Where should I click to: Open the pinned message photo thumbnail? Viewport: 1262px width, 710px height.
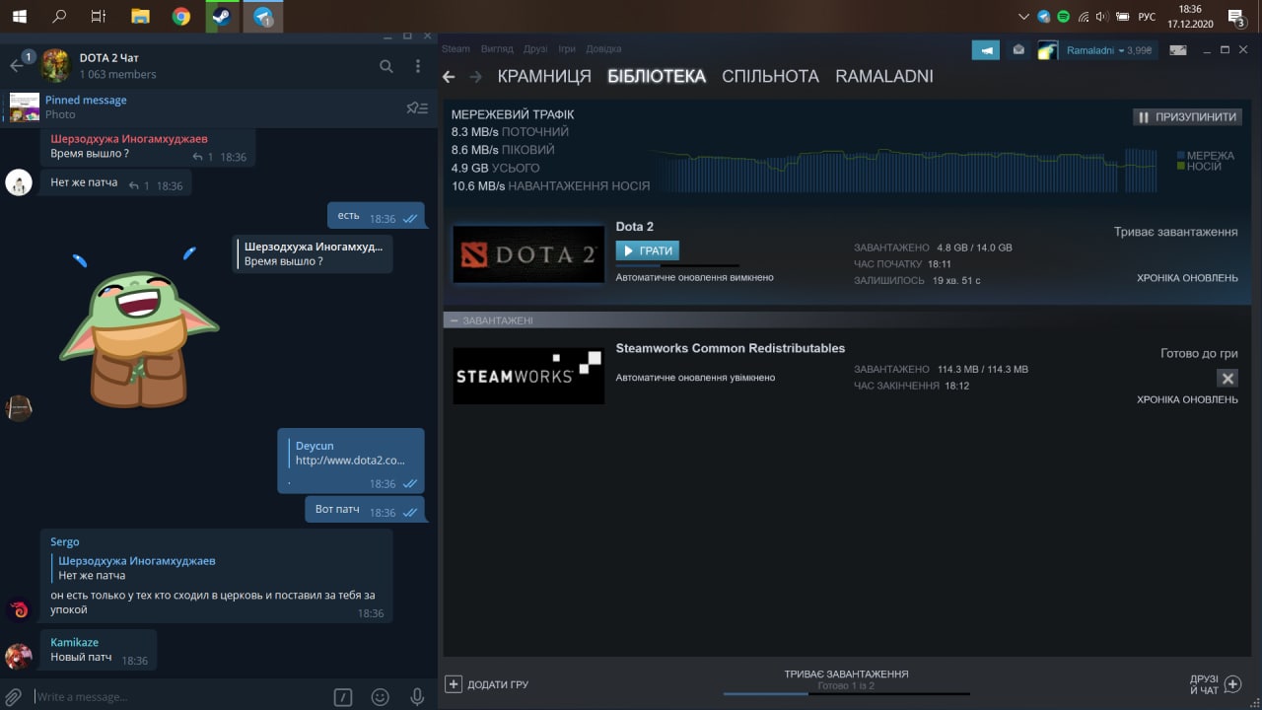point(25,107)
